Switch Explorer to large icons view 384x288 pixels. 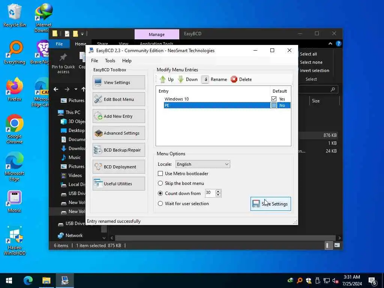click(x=337, y=245)
